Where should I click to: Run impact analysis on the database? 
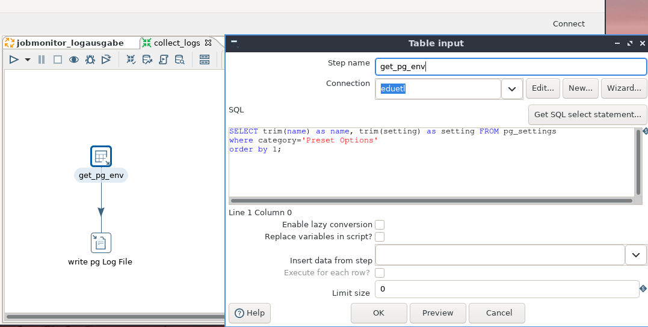tap(147, 60)
